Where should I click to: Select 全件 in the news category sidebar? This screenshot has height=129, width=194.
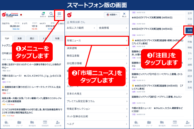[190, 13]
